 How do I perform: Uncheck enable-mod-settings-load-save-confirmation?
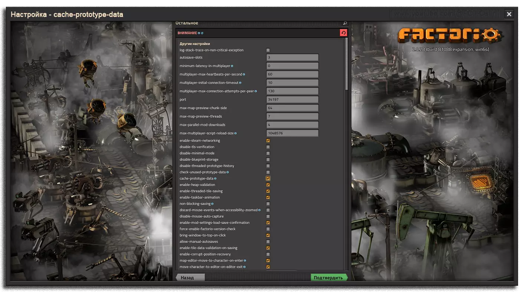click(x=268, y=223)
